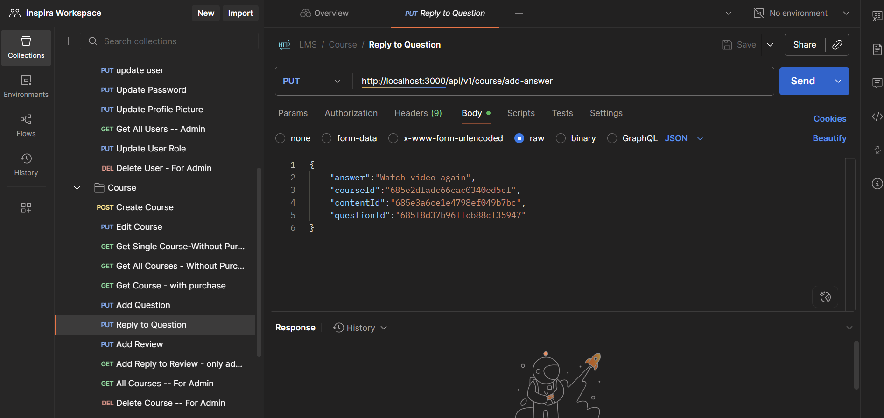
Task: Open the request info icon in right sidebar
Action: point(877,184)
